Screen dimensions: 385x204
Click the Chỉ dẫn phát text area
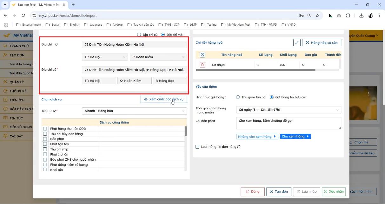point(289,123)
